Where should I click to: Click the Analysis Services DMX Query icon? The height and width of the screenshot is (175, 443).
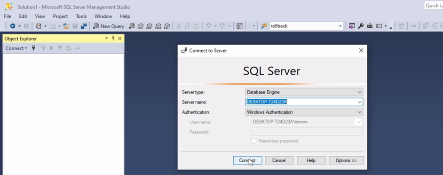pos(149,26)
